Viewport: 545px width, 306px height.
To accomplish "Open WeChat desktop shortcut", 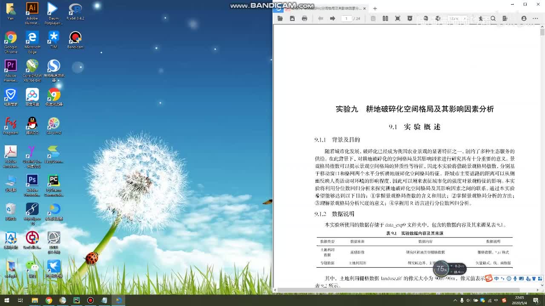I will (32, 269).
